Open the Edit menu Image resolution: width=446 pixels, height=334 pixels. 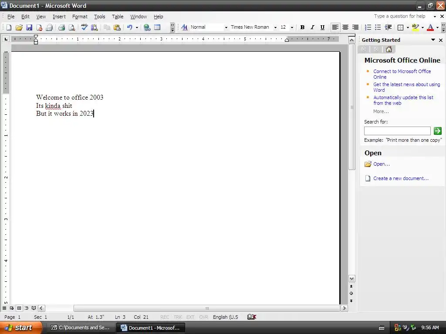pyautogui.click(x=25, y=17)
